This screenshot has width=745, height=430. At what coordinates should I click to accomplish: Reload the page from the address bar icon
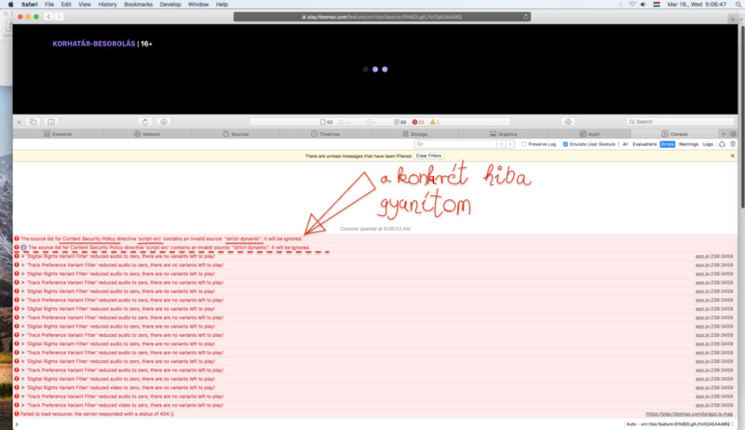tap(525, 17)
